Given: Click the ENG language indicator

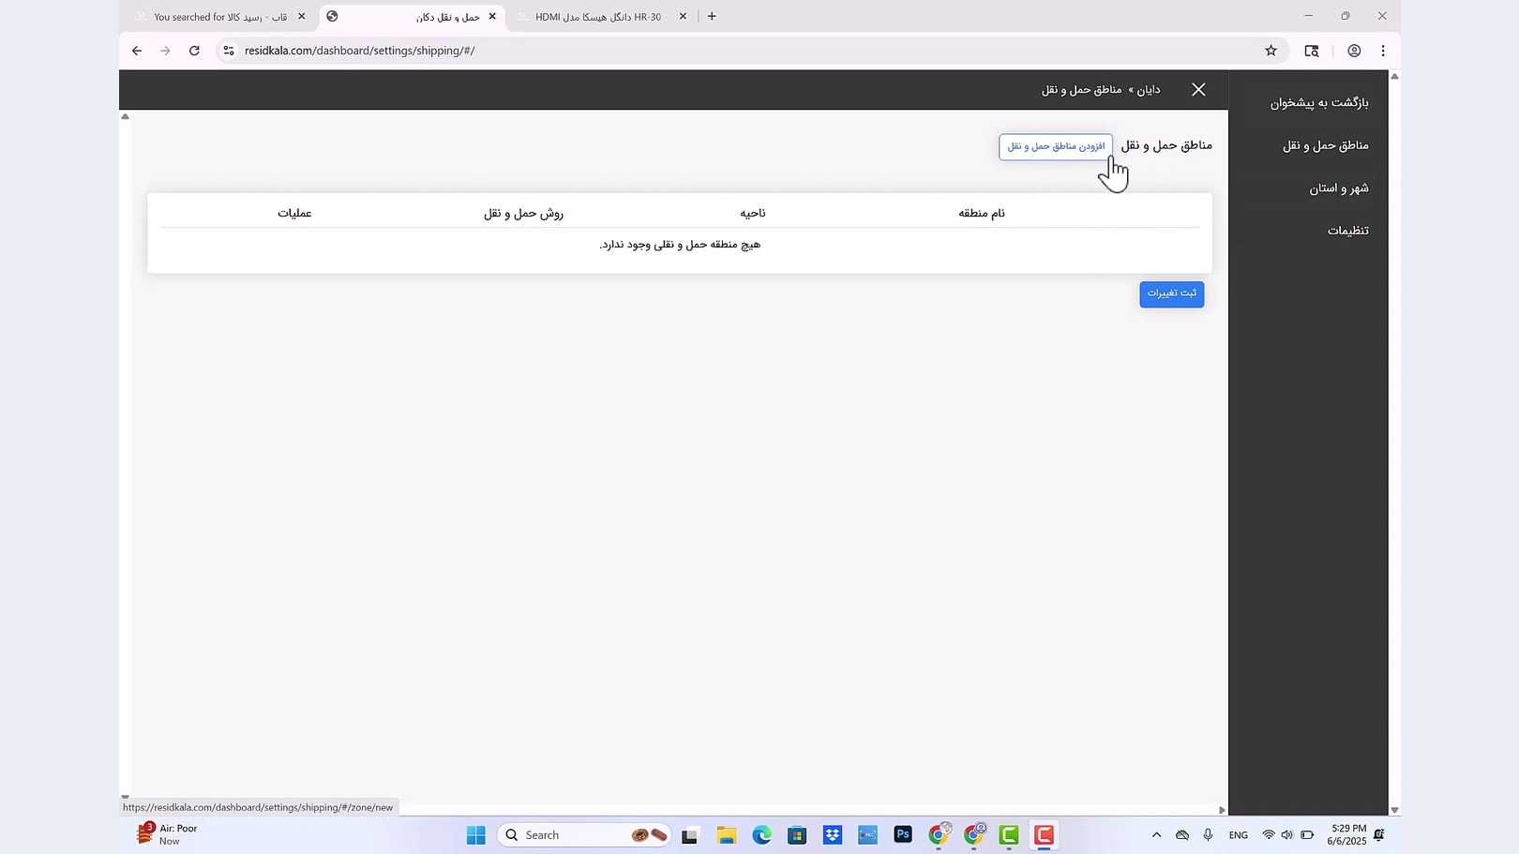Looking at the screenshot, I should 1238,835.
